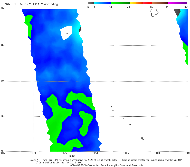The height and width of the screenshot is (167, 190).
Task: Click the longitude axis label '-155'
Action: [x=157, y=153]
